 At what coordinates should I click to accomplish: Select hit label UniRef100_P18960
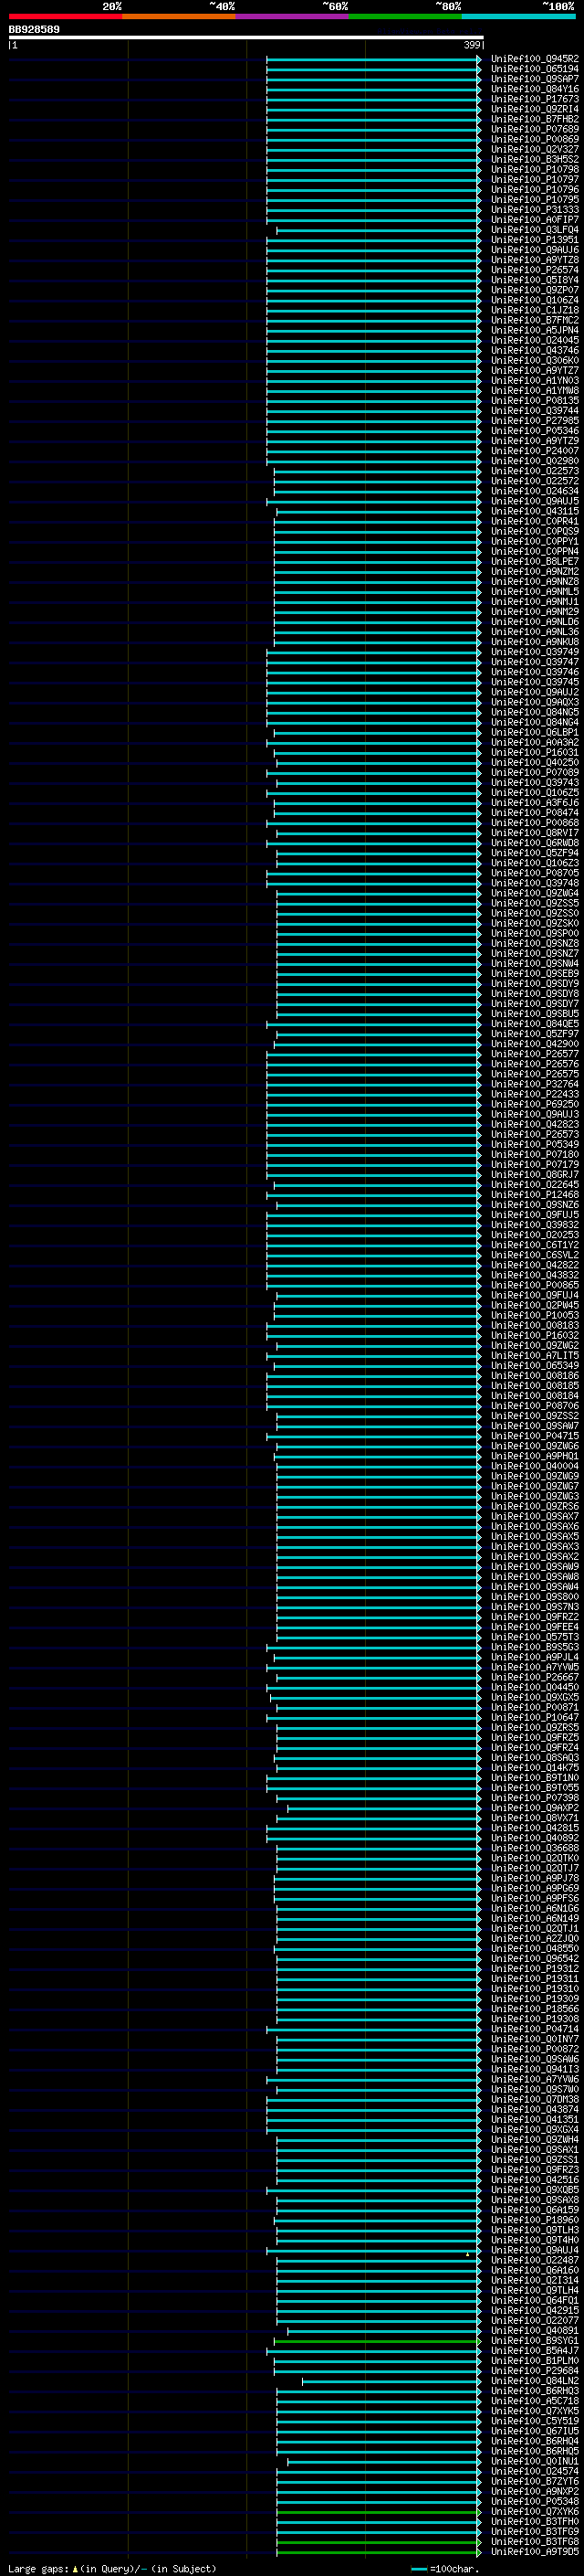[534, 2220]
